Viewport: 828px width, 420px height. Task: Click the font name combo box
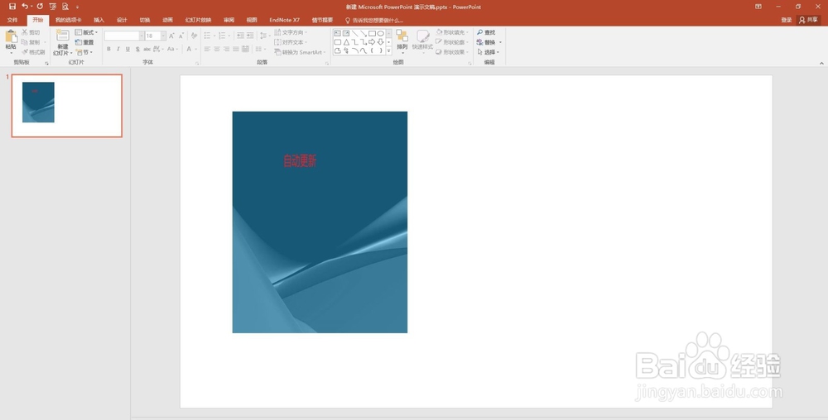[124, 36]
